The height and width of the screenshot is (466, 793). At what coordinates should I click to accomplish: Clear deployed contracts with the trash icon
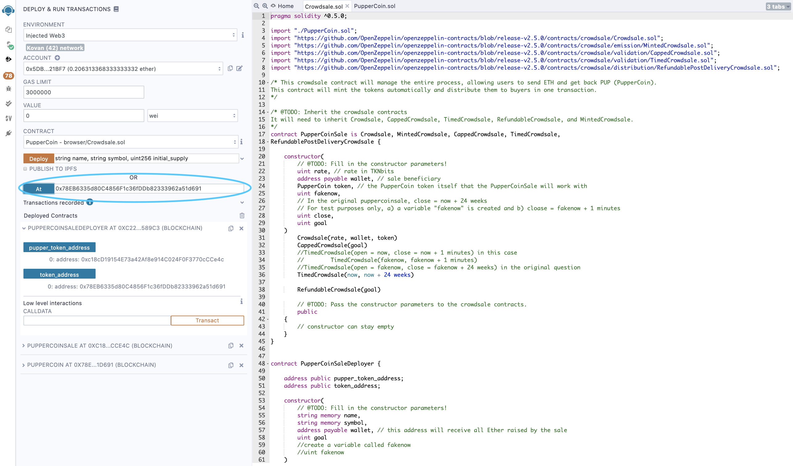tap(242, 215)
